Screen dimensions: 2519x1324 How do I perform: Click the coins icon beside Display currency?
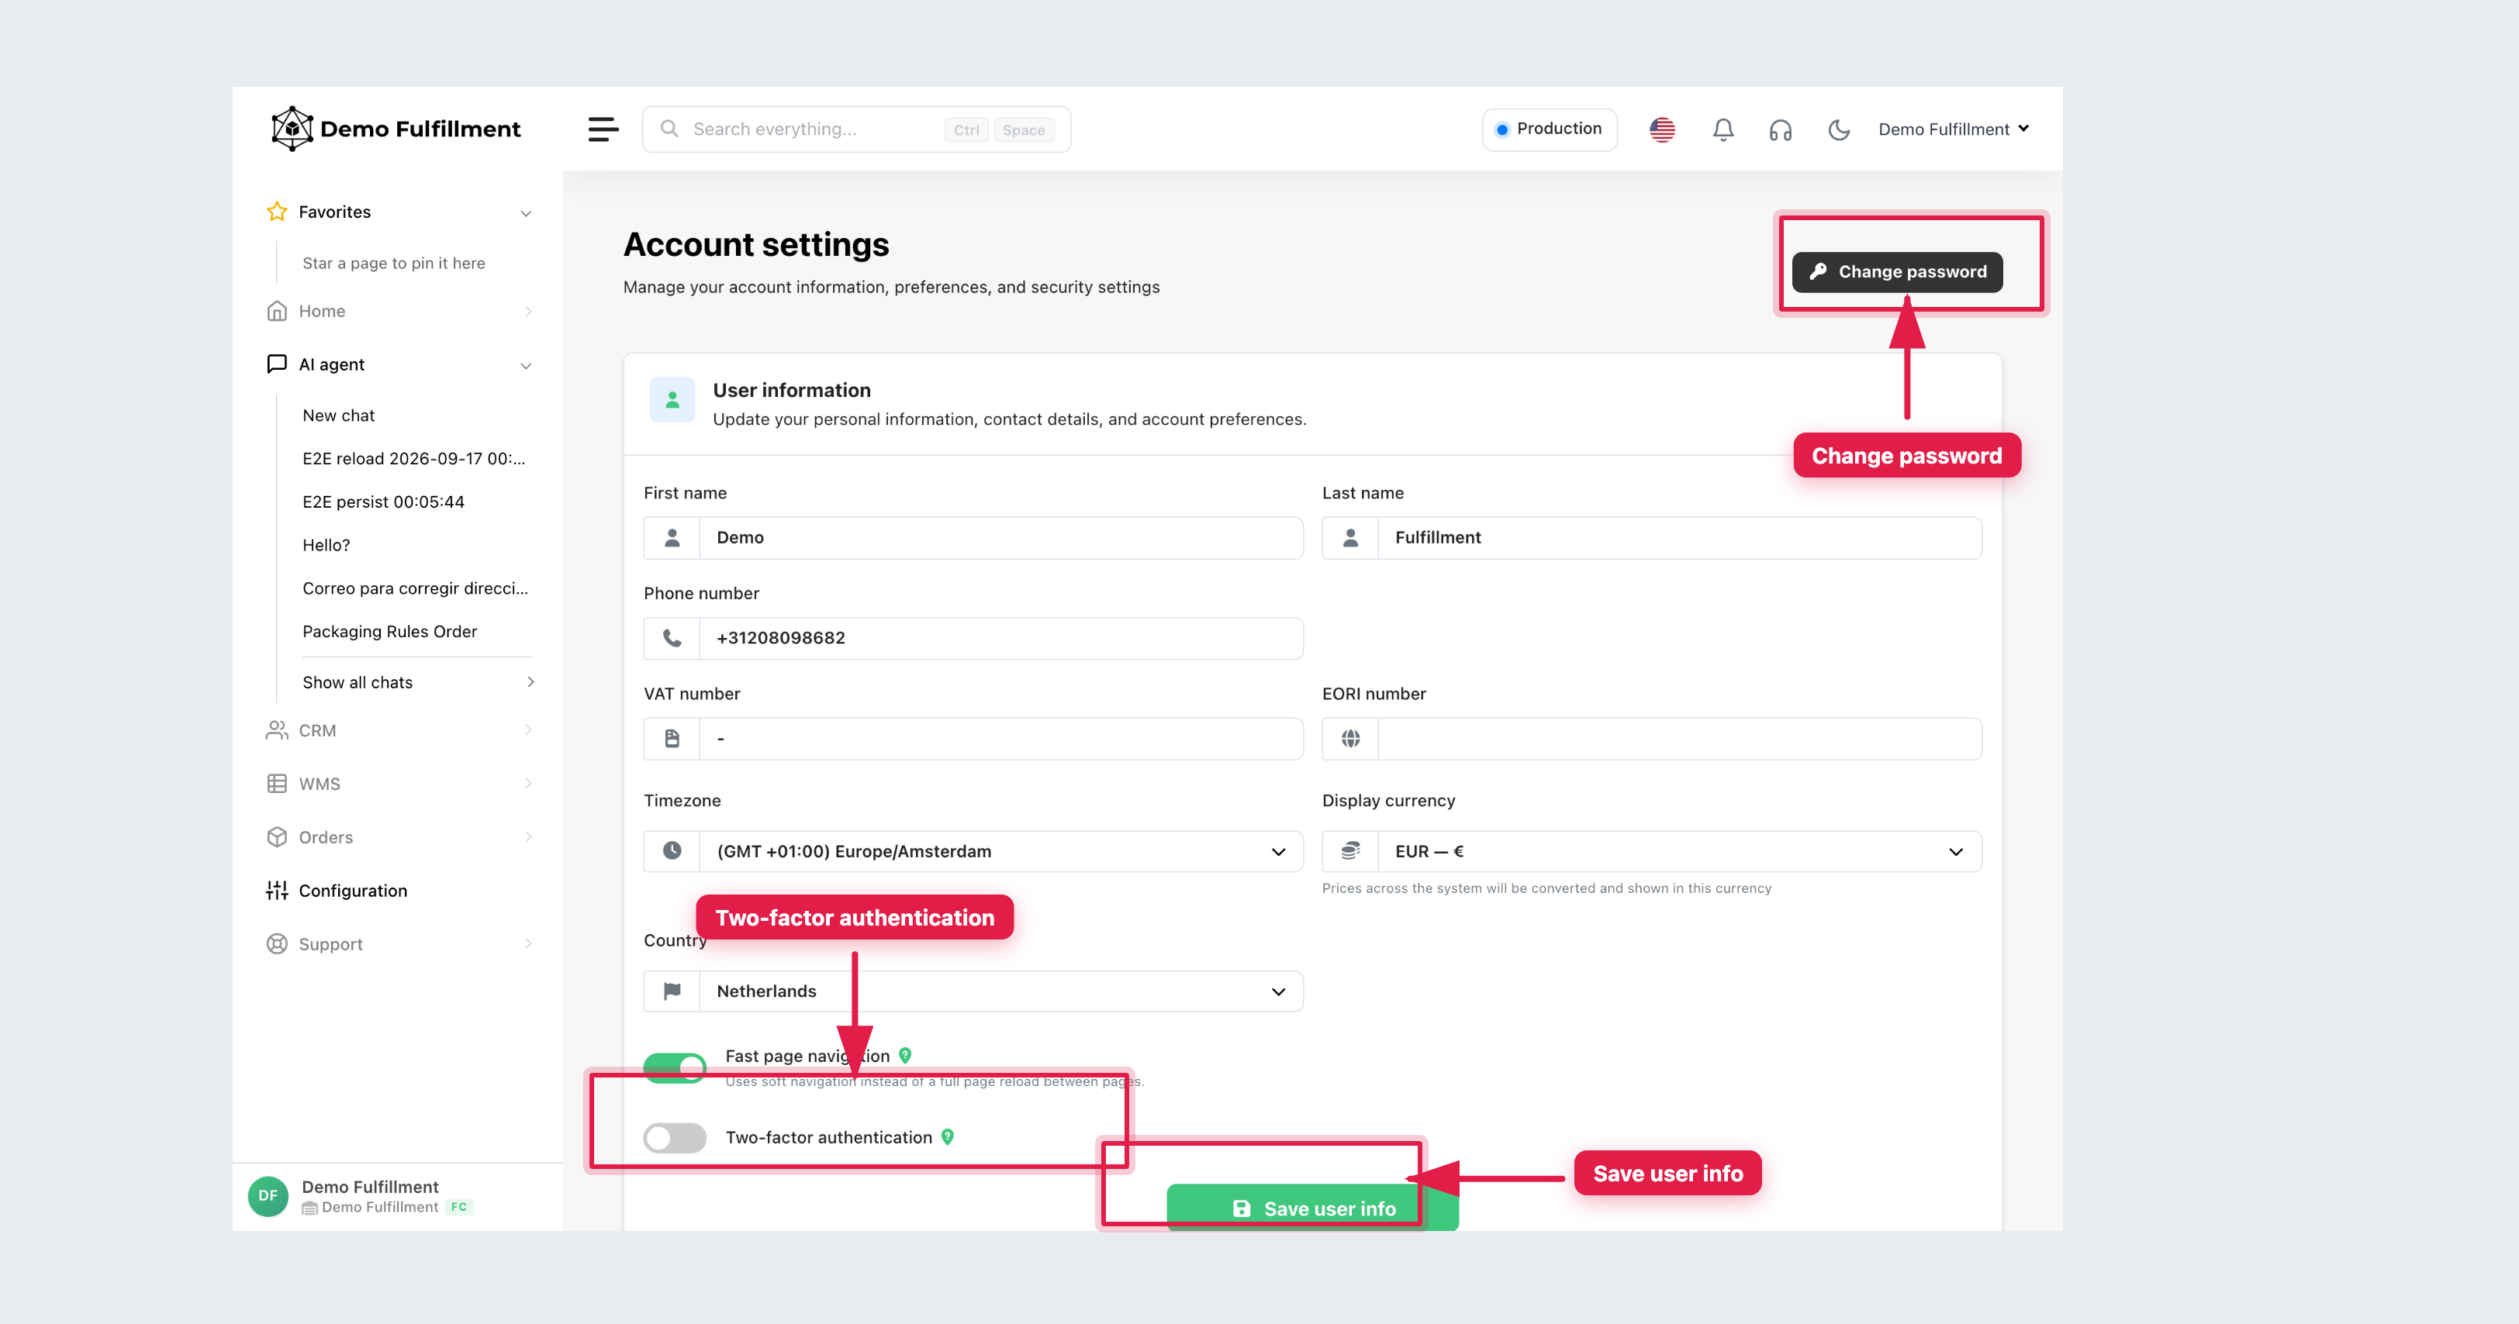coord(1350,850)
